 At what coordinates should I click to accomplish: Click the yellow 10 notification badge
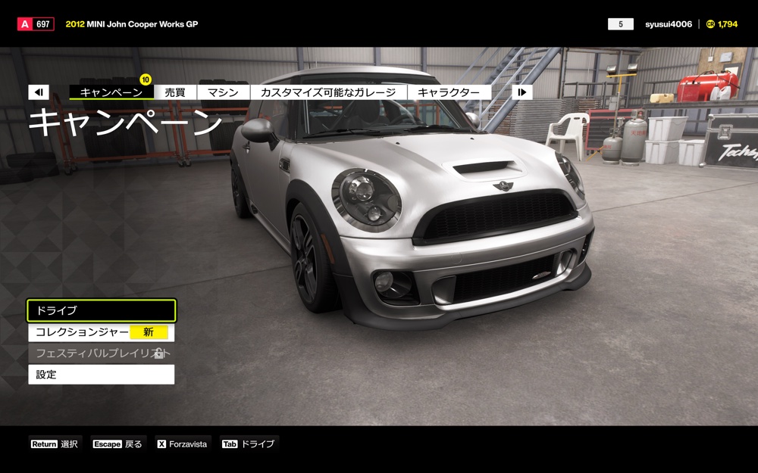(146, 79)
